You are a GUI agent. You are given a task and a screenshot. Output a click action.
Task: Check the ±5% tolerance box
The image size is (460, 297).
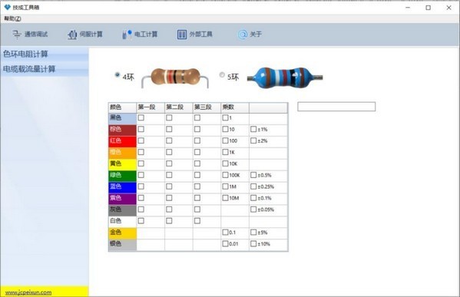pyautogui.click(x=253, y=233)
